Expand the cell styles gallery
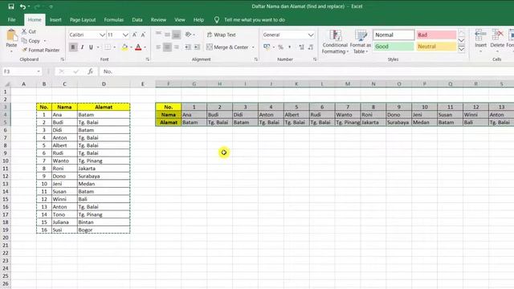Viewport: 514px width, 289px height. pyautogui.click(x=461, y=49)
